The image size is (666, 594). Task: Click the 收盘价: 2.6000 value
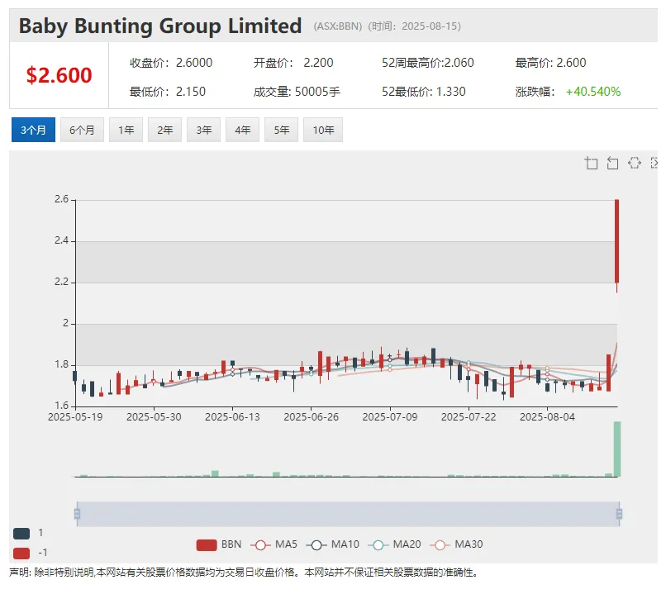pyautogui.click(x=171, y=63)
